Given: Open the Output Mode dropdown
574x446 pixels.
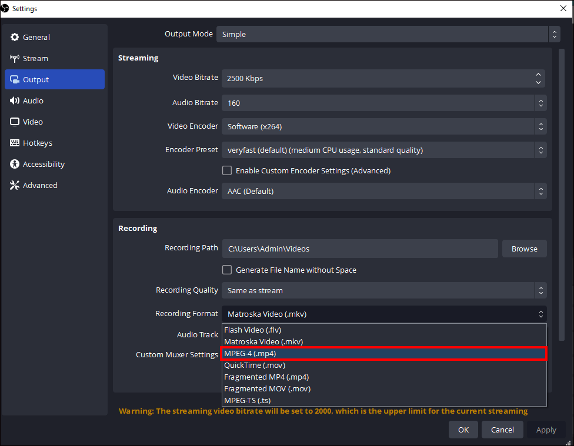Looking at the screenshot, I should click(388, 34).
